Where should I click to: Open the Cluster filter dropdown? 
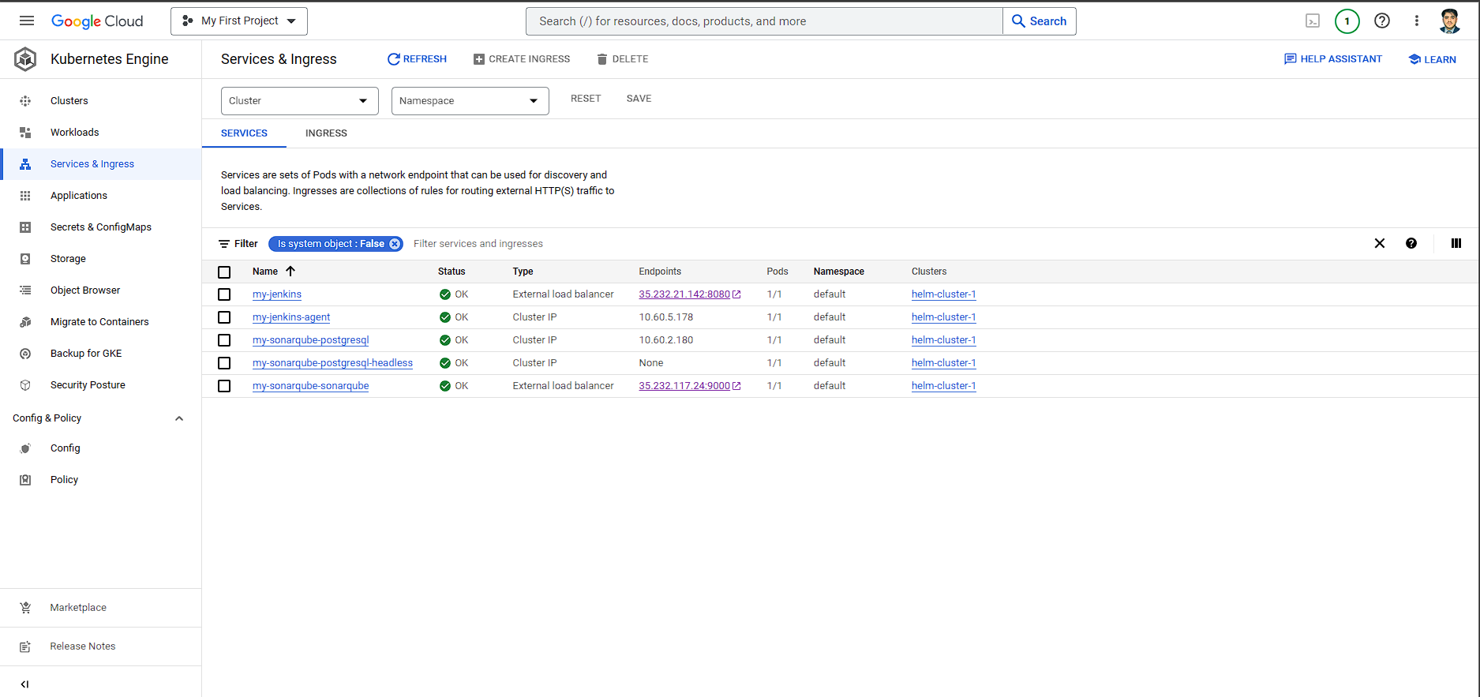click(x=300, y=101)
